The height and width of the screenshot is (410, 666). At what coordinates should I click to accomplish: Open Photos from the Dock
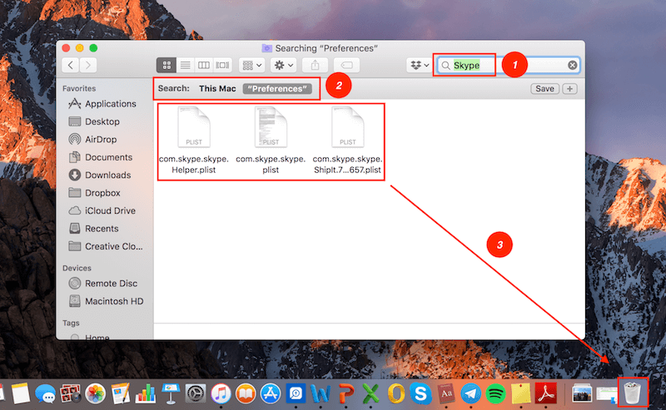pyautogui.click(x=96, y=394)
